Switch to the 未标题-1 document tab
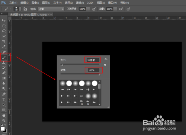The width and height of the screenshot is (186, 135). tap(29, 15)
